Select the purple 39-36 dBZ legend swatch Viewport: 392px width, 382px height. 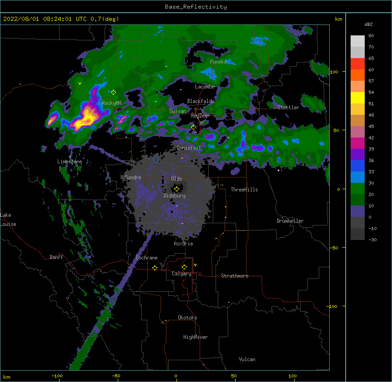(x=357, y=155)
